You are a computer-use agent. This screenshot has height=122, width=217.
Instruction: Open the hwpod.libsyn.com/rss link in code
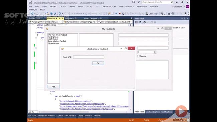click(x=75, y=101)
